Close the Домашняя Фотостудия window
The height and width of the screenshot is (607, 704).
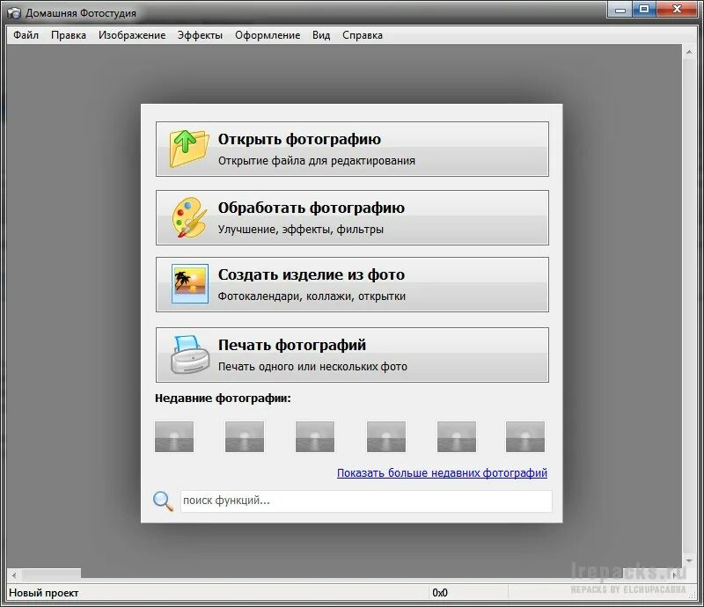coord(677,10)
